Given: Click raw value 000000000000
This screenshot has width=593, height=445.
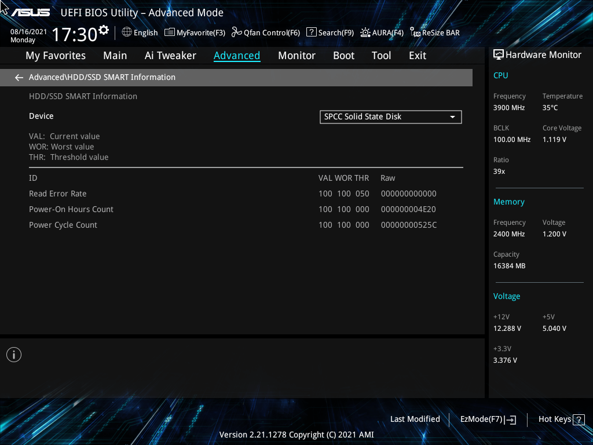Looking at the screenshot, I should click(x=408, y=194).
